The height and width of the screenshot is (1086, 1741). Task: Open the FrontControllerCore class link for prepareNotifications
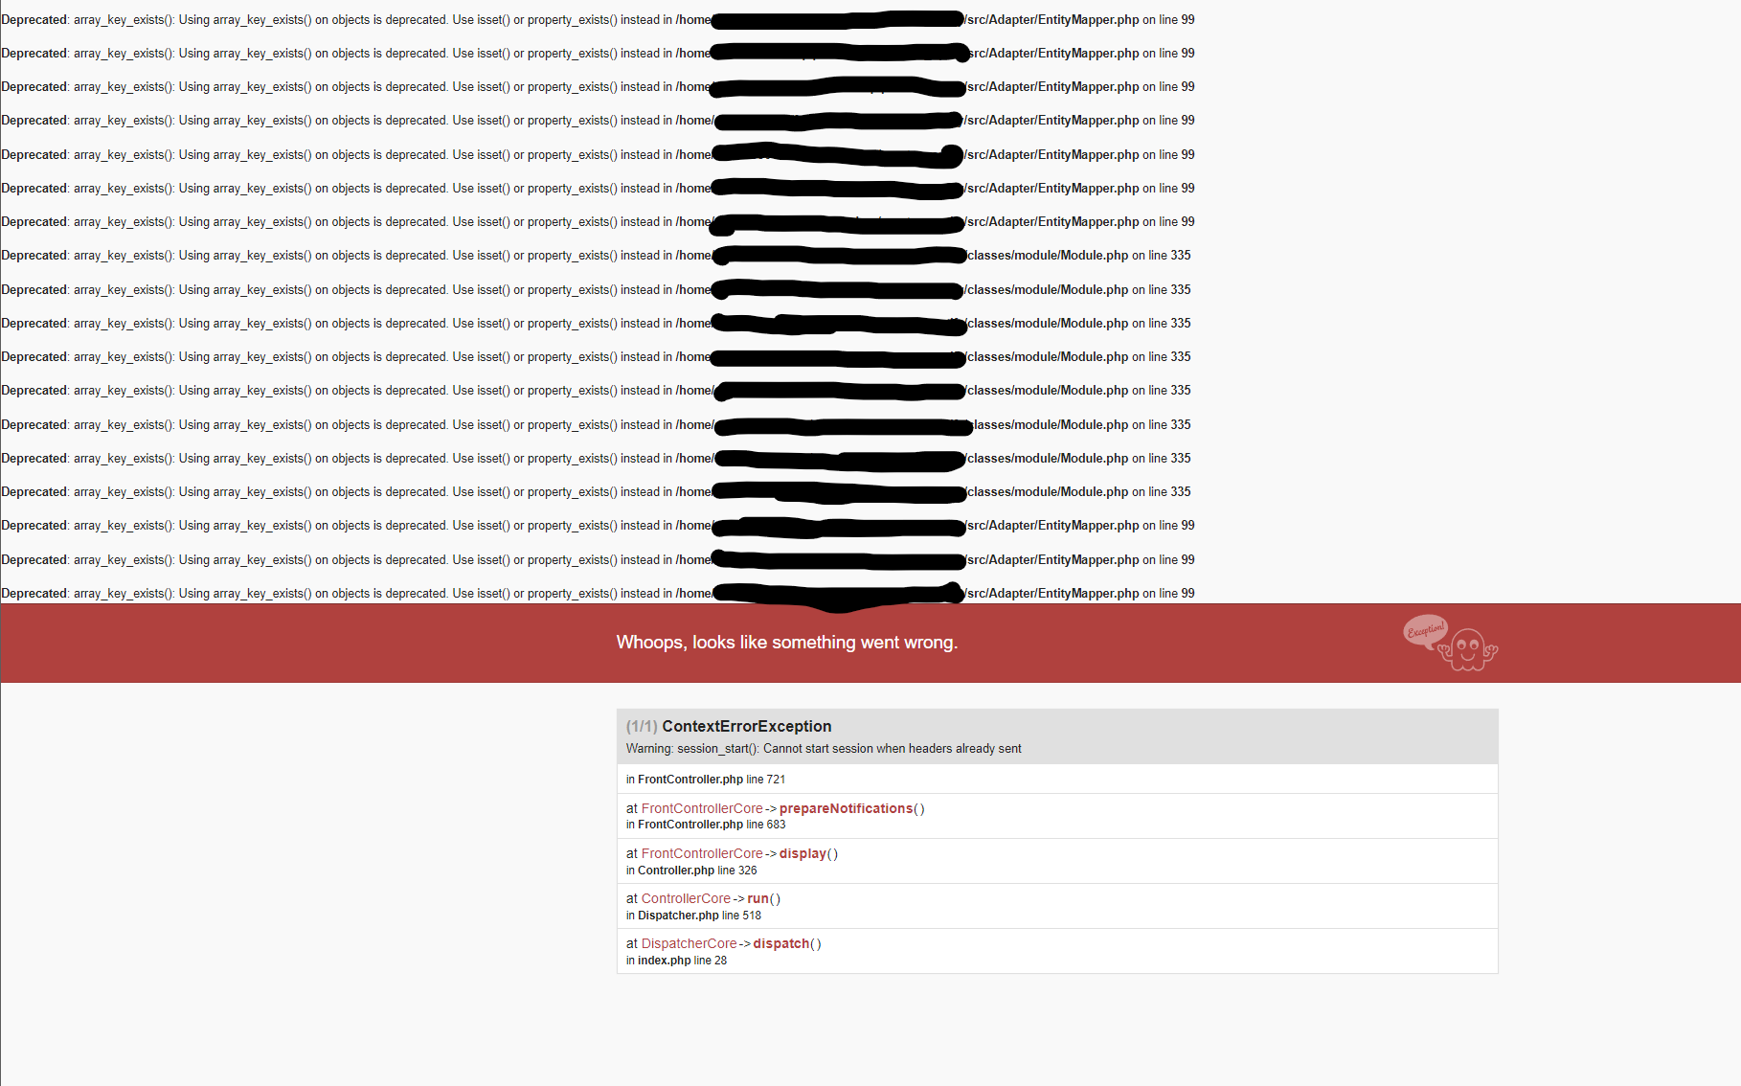(702, 808)
